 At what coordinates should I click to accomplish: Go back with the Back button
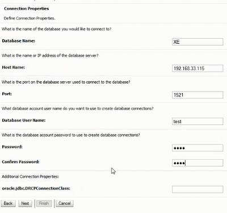pos(8,203)
